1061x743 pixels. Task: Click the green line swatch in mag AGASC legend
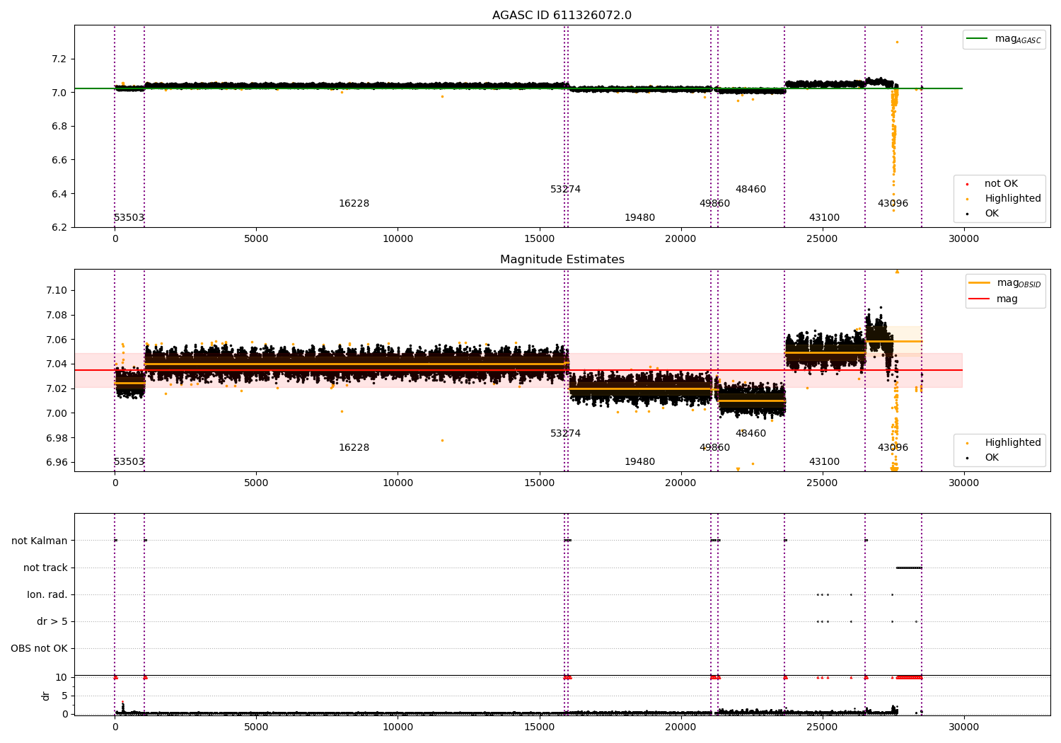coord(977,39)
